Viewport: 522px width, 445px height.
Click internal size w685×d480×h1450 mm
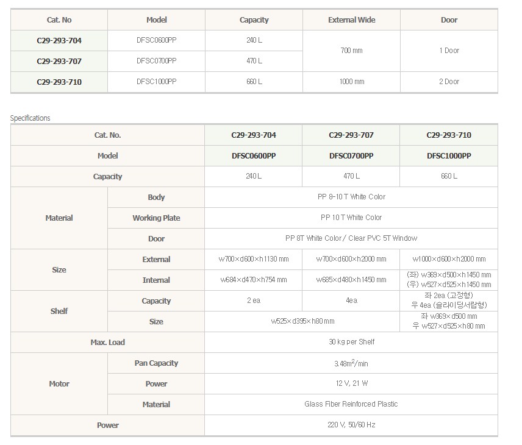[x=351, y=280]
